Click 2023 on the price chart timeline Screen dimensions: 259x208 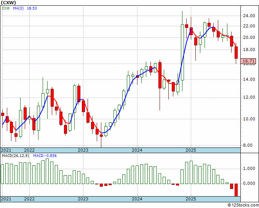pyautogui.click(x=83, y=150)
